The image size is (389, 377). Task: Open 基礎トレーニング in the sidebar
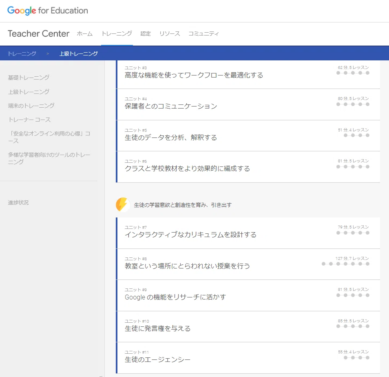pyautogui.click(x=29, y=78)
